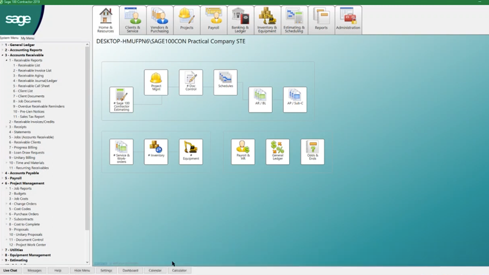Open the Equipment excavator tile
Screen dimensions: 489x275
click(191, 152)
